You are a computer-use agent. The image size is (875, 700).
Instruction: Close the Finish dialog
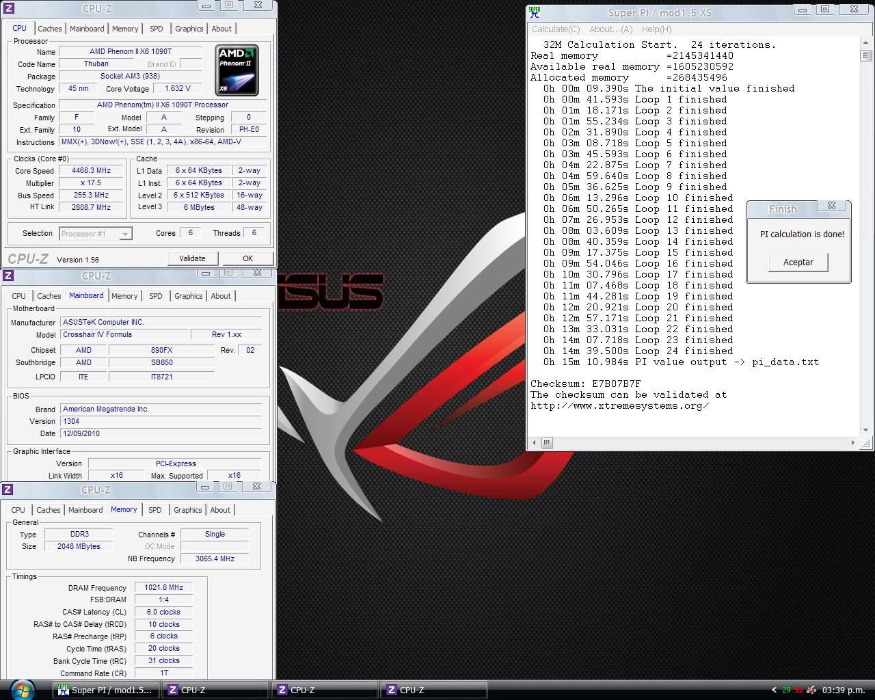832,206
